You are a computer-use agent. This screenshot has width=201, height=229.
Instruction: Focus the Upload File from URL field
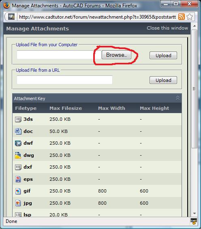point(64,80)
